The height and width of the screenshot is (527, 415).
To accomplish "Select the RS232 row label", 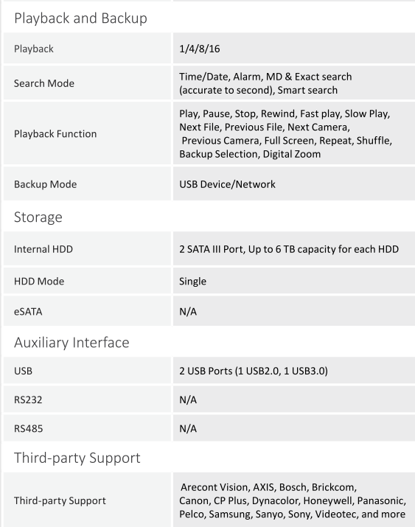I will (x=28, y=399).
